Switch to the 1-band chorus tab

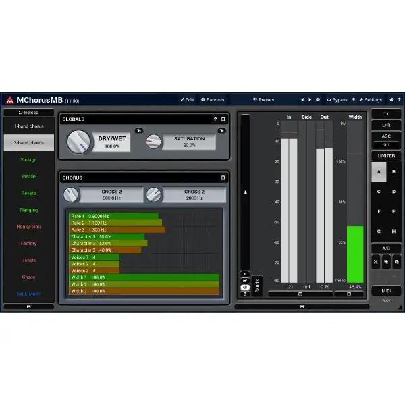coord(28,126)
